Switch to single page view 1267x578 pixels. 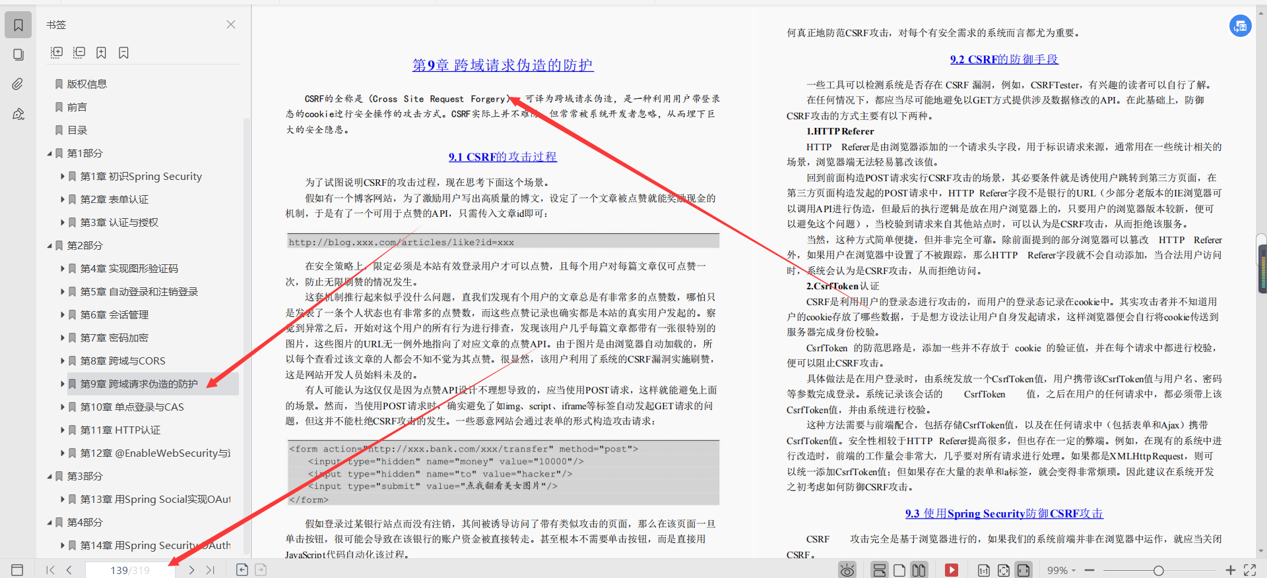point(899,570)
